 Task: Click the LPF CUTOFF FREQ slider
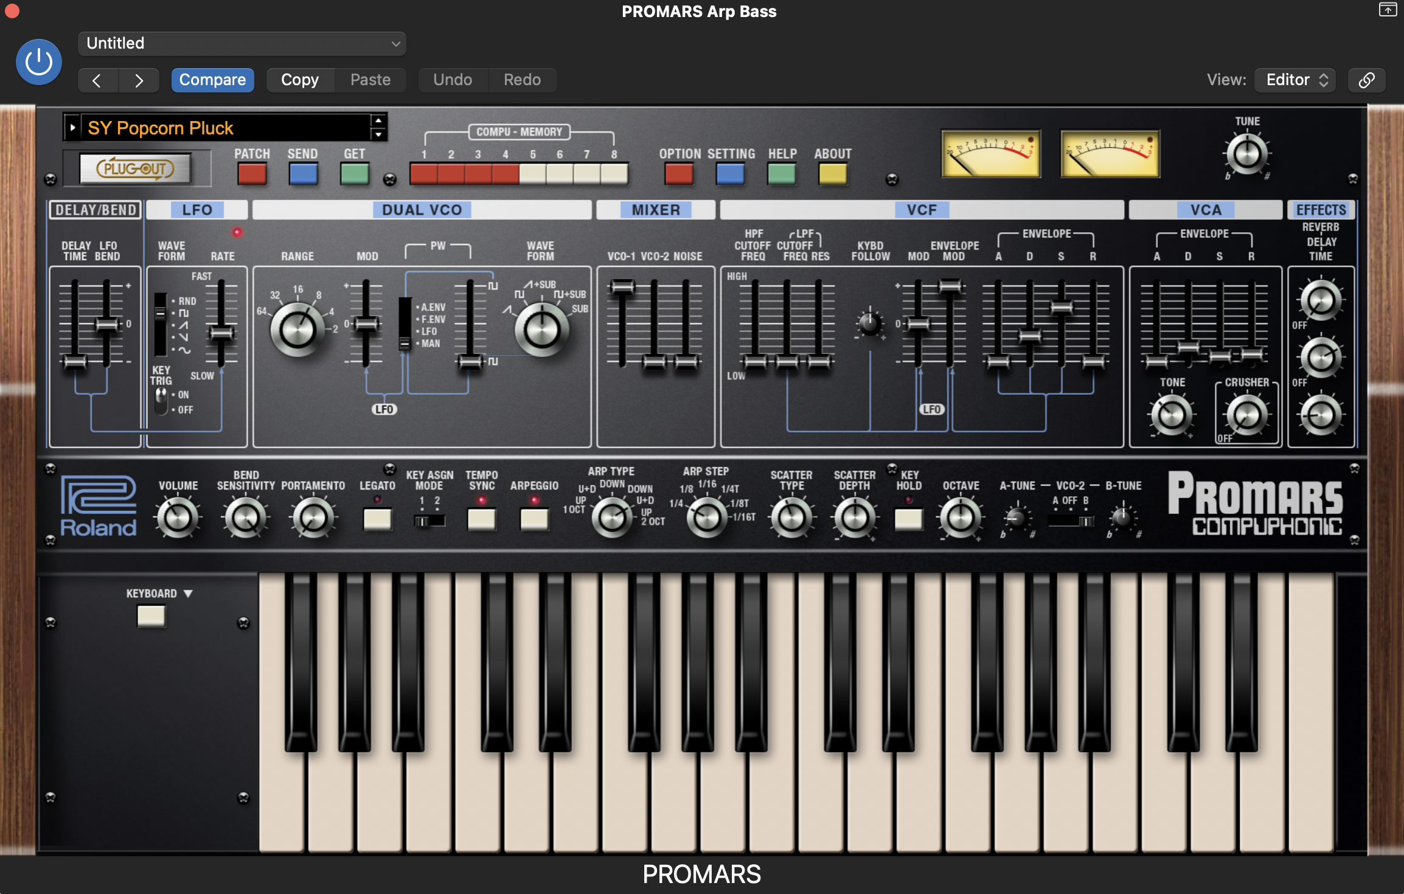click(x=787, y=362)
